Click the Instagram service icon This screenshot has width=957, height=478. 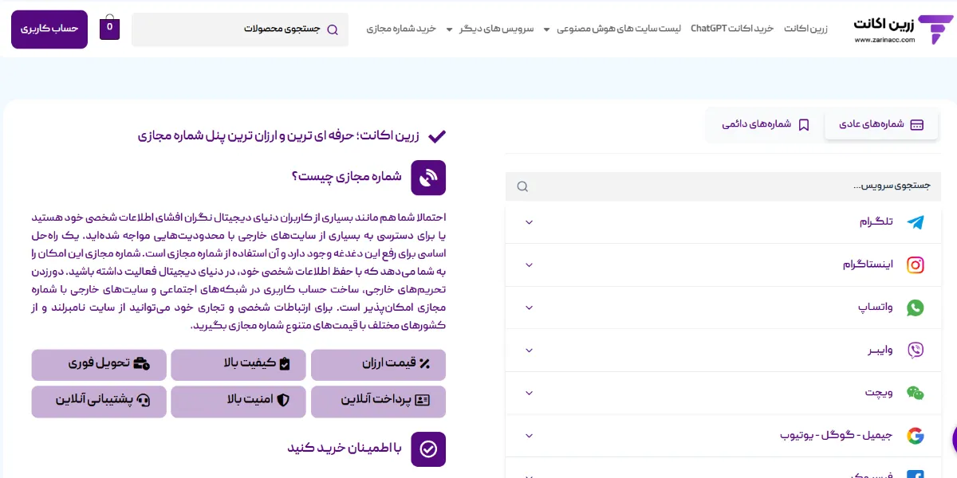(916, 265)
